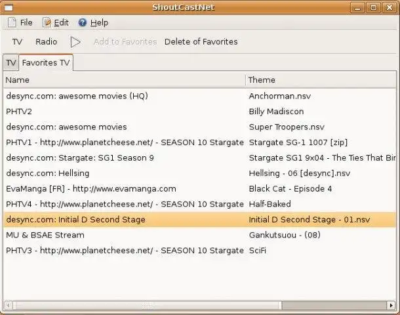Sort list by Name column header
This screenshot has height=315, width=400.
[x=125, y=80]
